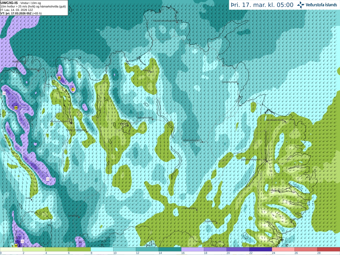
Task: Click the 14–16 m/s dark teal legend swatch
Action: 170,249
